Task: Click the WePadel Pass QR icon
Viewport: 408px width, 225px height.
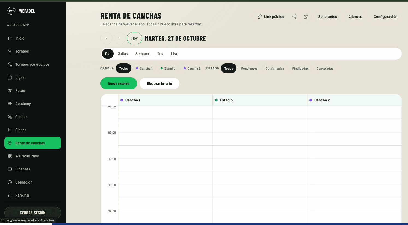Action: (x=10, y=156)
